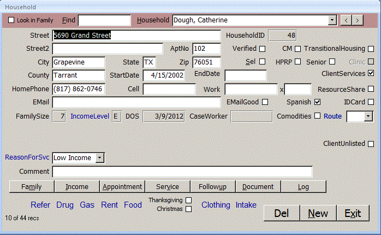Image resolution: width=381 pixels, height=235 pixels.
Task: Click the Food service link
Action: [133, 205]
